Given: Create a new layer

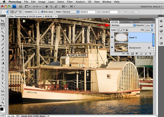Looking at the screenshot, I should [x=146, y=54].
